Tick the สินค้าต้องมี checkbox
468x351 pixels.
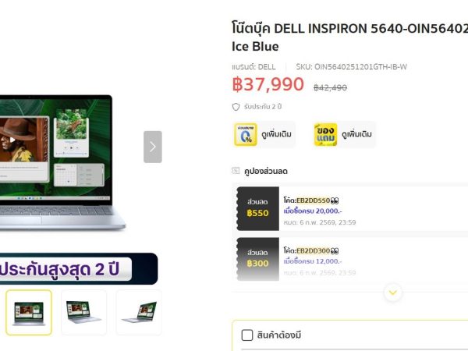(247, 335)
